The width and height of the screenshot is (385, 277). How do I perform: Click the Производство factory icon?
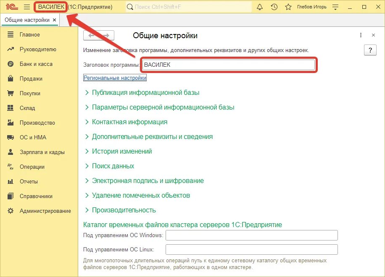pyautogui.click(x=11, y=123)
